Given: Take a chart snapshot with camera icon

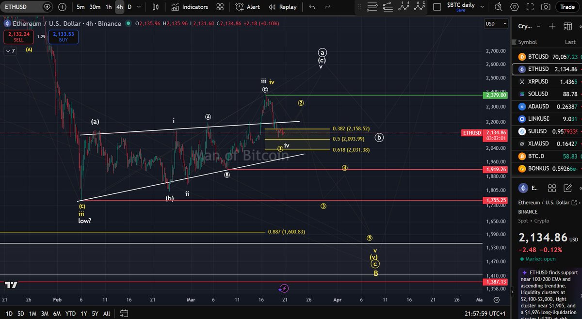Looking at the screenshot, I should pos(546,7).
